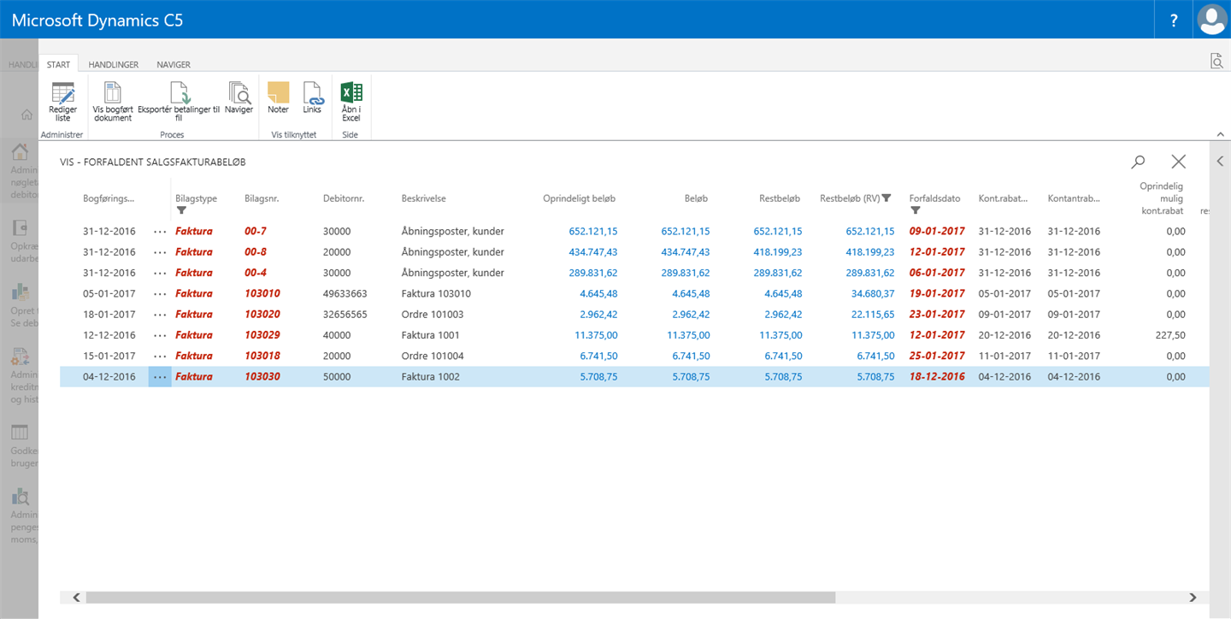Open Oprindeligt beløb 6.741,50 link
The height and width of the screenshot is (619, 1231).
point(598,356)
